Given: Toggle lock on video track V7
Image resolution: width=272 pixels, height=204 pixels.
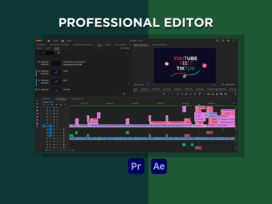Looking at the screenshot, I should pyautogui.click(x=47, y=108).
